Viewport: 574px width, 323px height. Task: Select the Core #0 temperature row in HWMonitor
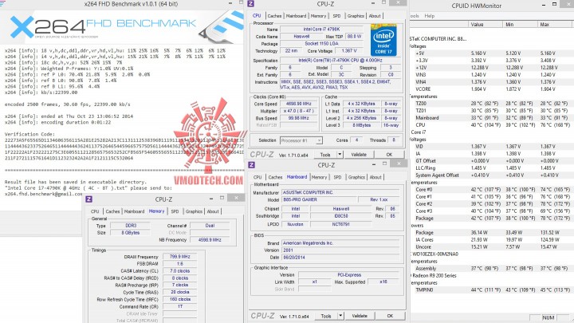492,189
